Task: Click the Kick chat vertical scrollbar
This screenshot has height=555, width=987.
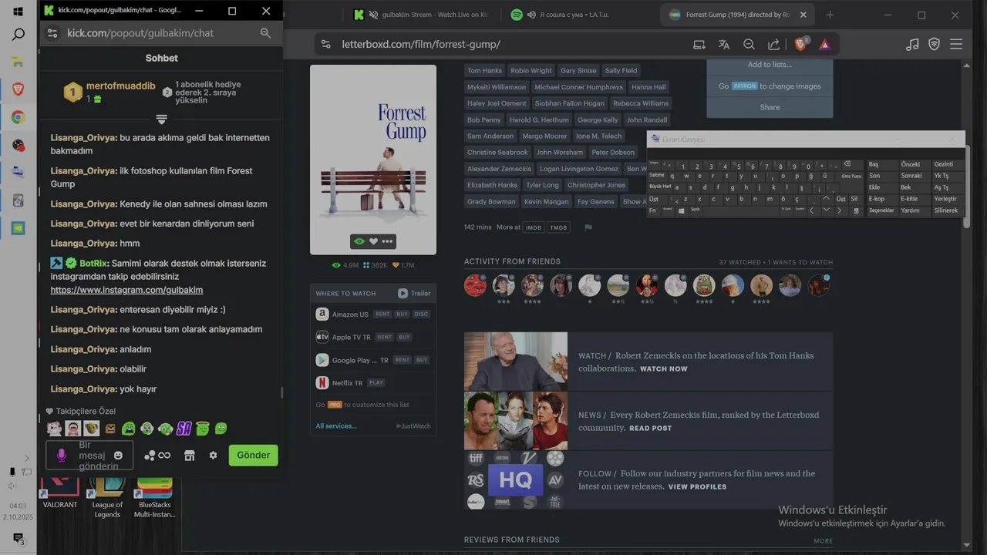Action: (x=281, y=392)
